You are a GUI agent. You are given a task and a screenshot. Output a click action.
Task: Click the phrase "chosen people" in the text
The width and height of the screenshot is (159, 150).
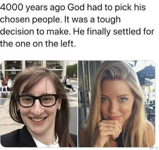pos(30,20)
